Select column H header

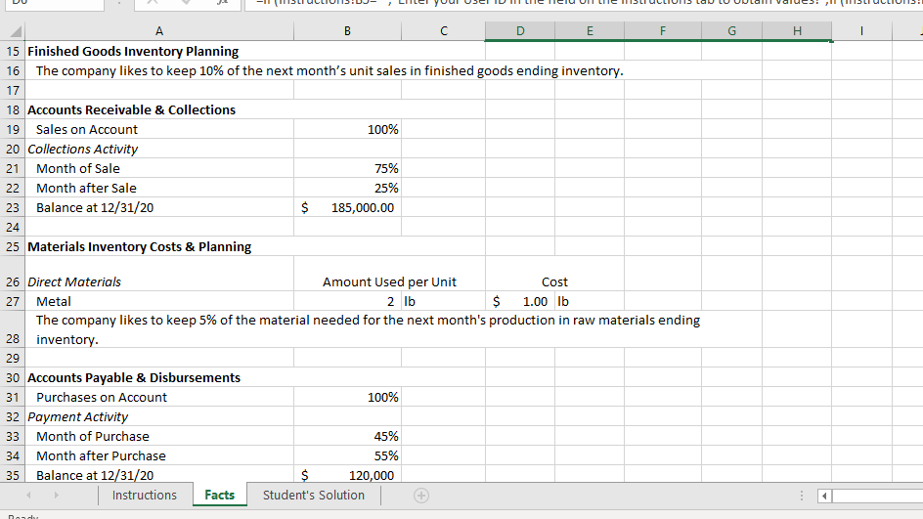pyautogui.click(x=797, y=31)
